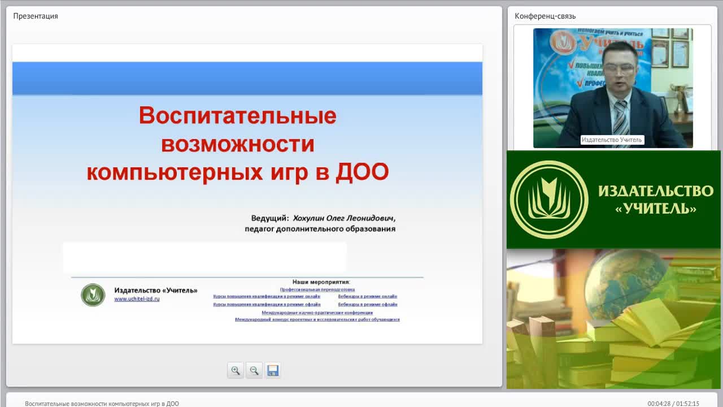
Task: Open Курсы повышения квалификации в режиме онлайн link
Action: tap(267, 296)
